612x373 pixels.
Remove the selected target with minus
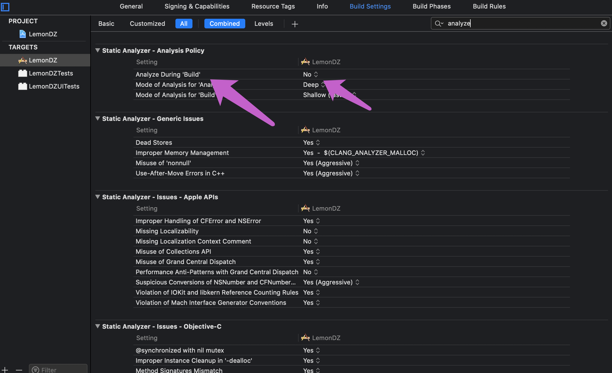19,370
